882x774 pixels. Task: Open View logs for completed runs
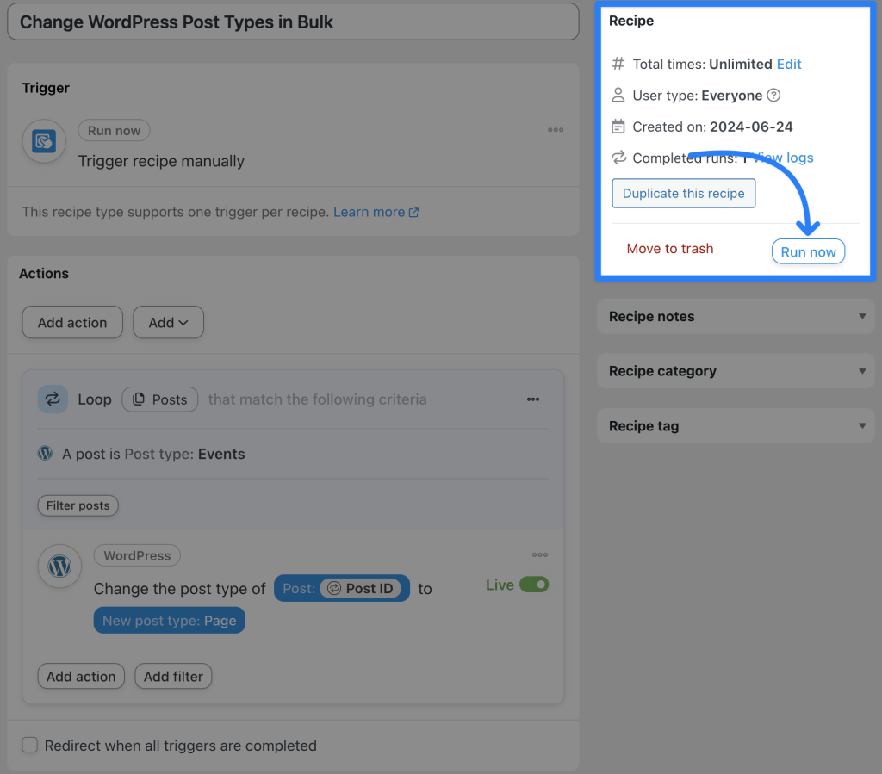coord(785,158)
